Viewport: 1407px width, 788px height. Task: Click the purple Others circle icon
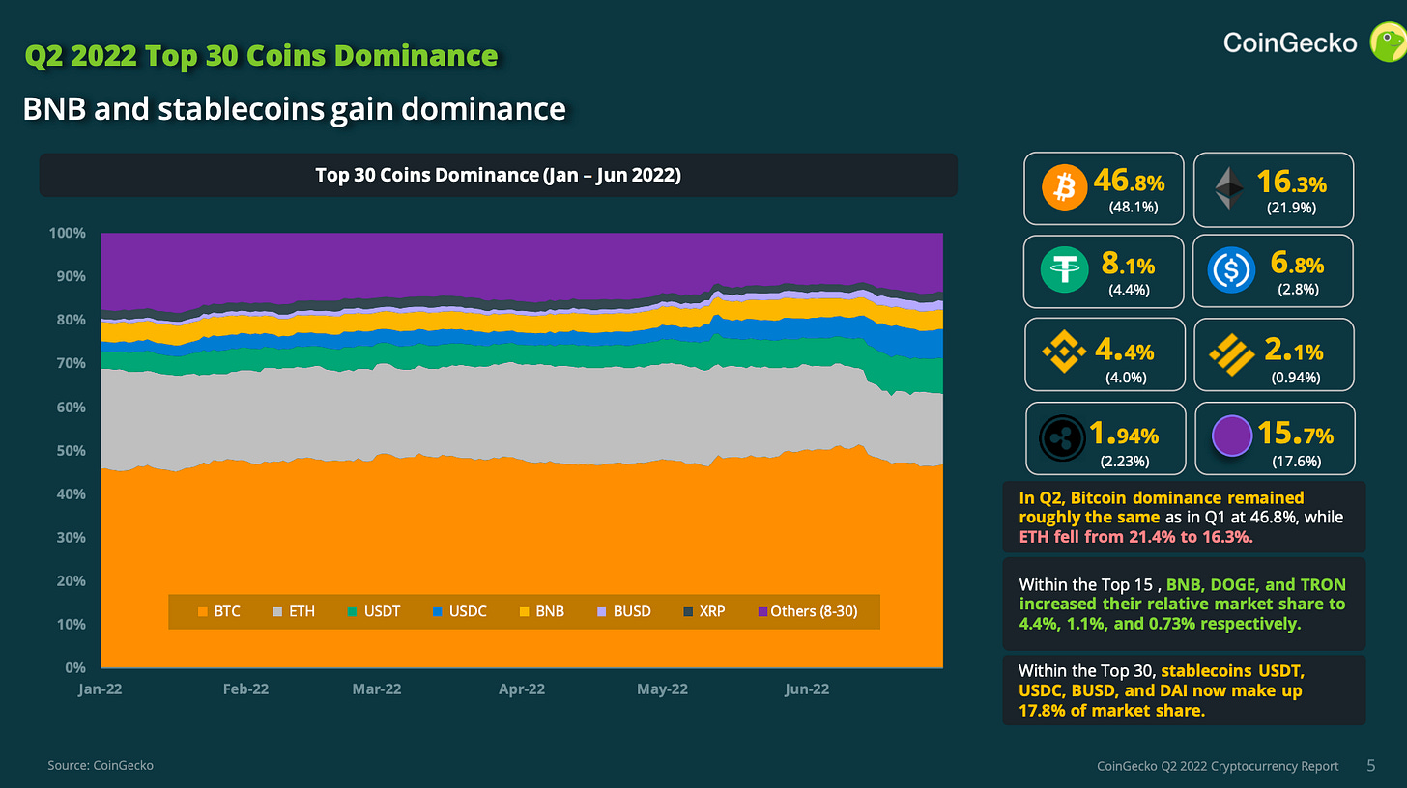pyautogui.click(x=1234, y=437)
